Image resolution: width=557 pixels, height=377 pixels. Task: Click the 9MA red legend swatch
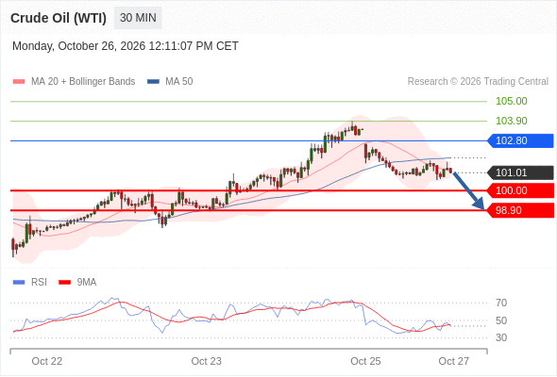(64, 283)
